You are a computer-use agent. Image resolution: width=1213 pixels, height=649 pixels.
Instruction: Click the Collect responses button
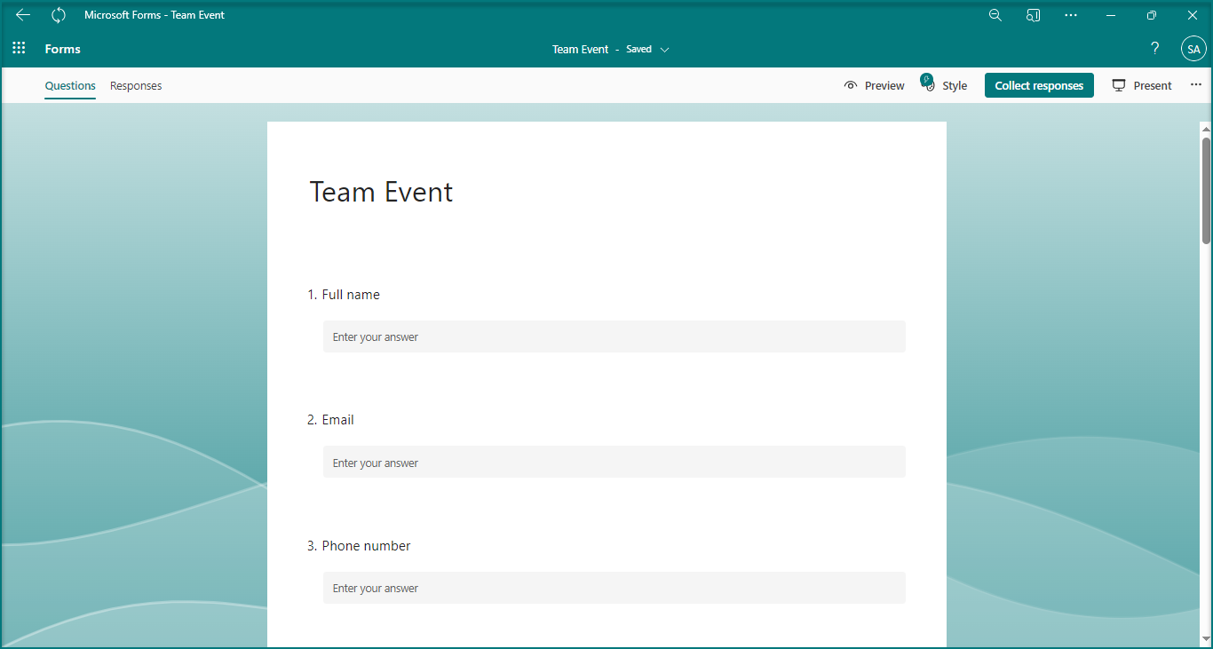pyautogui.click(x=1039, y=85)
